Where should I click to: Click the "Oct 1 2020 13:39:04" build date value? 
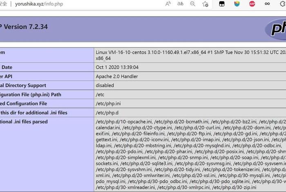click(x=117, y=67)
